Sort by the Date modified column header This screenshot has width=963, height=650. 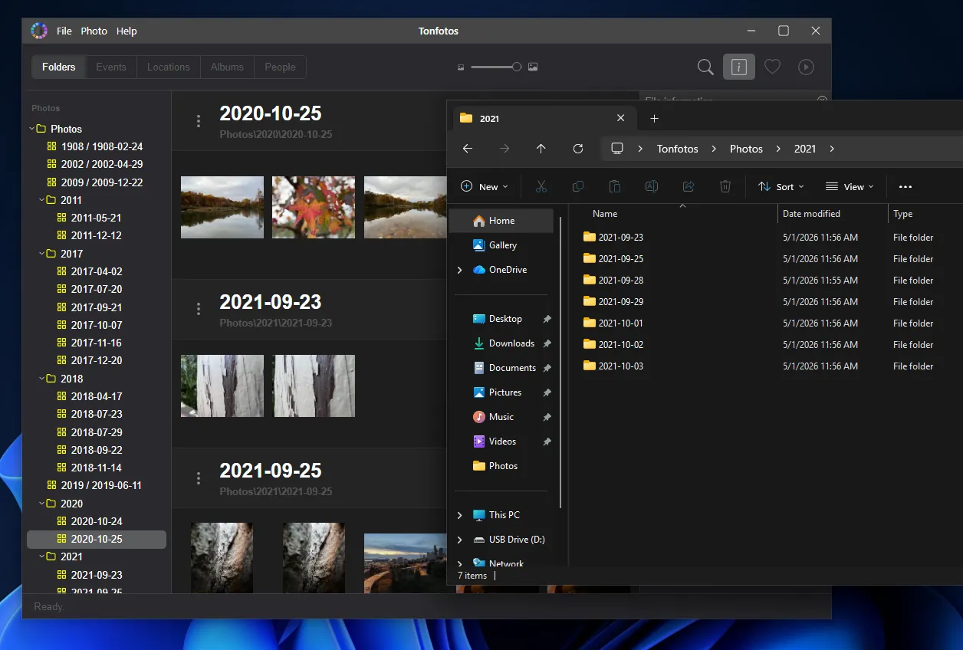[832, 214]
